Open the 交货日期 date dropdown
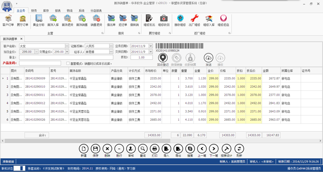The height and width of the screenshot is (172, 323). 150,52
